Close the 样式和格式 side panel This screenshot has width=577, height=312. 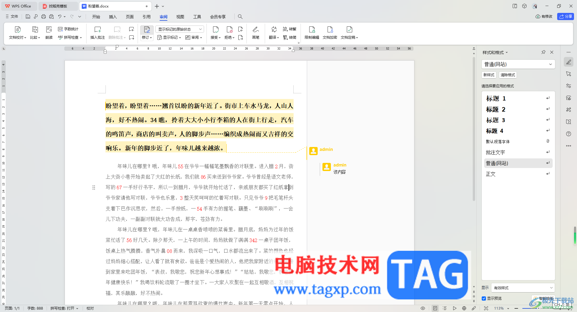552,52
